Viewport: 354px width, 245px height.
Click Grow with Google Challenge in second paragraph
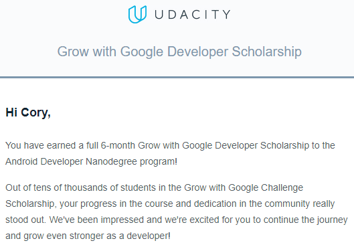pos(244,188)
